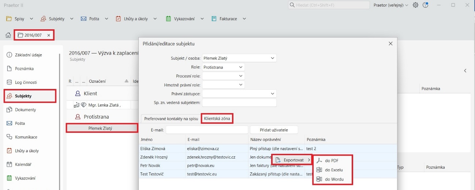This screenshot has height=190, width=475.
Task: Click the Word icon in export submenu
Action: pos(319,179)
